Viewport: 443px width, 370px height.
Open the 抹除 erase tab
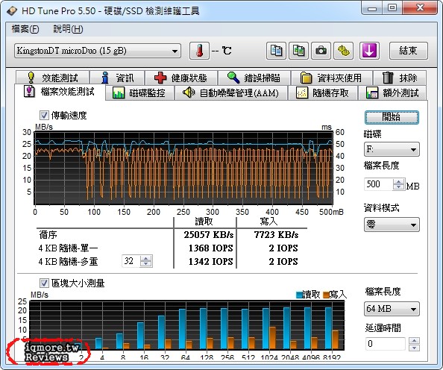[x=400, y=78]
